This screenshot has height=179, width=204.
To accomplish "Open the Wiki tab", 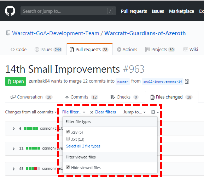I will (191, 50).
